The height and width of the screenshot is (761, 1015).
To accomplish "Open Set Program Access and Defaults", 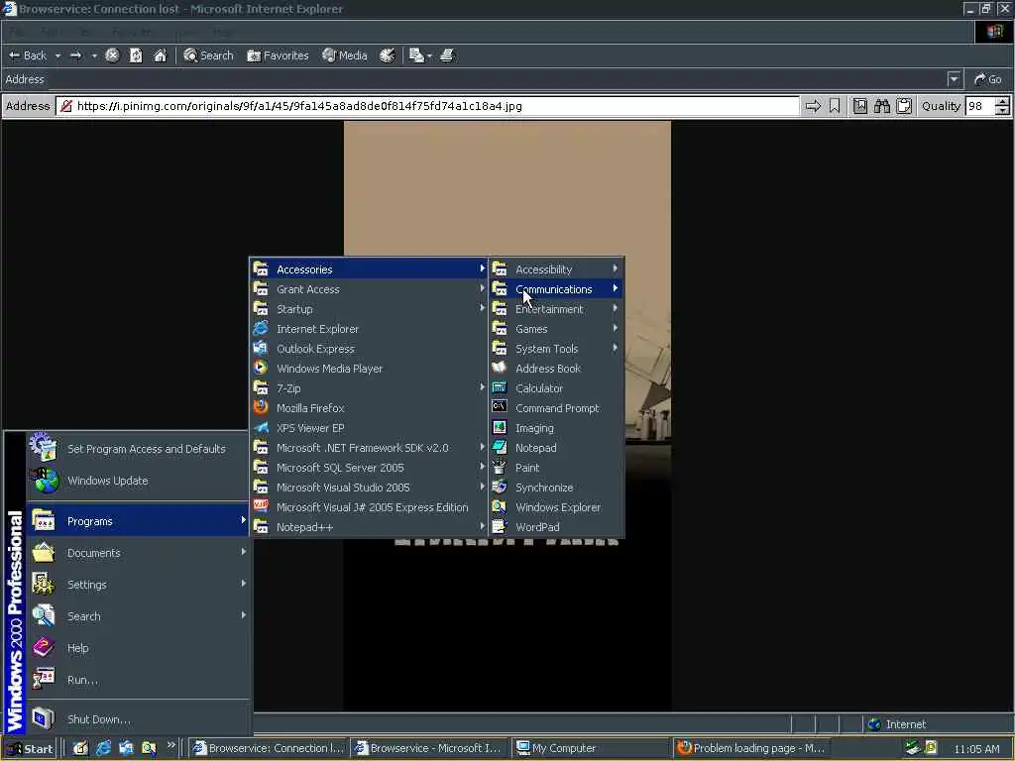I will [x=138, y=449].
